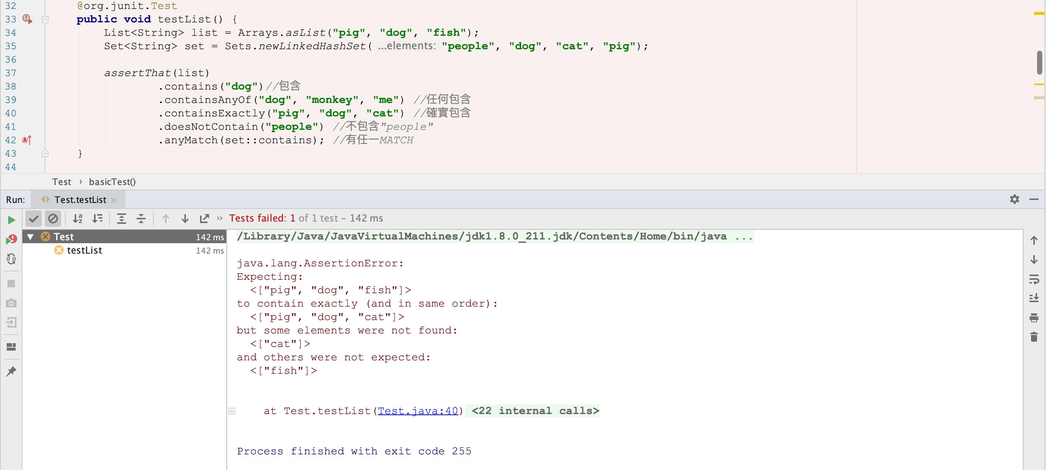Viewport: 1046px width, 470px height.
Task: Toggle Show Passed checkmark filter
Action: [x=34, y=219]
